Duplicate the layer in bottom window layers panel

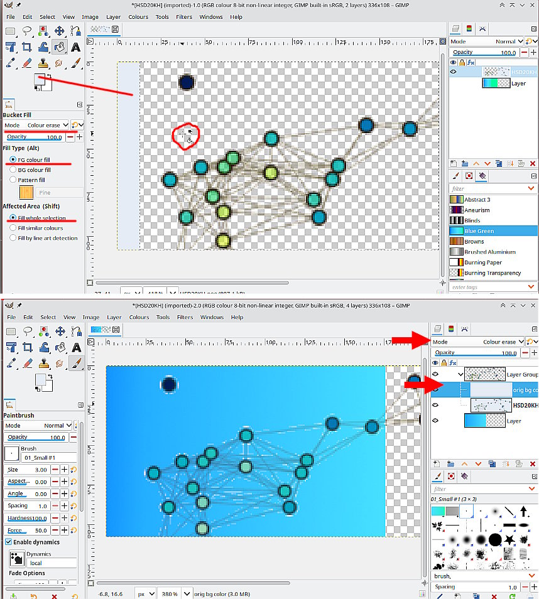[492, 464]
